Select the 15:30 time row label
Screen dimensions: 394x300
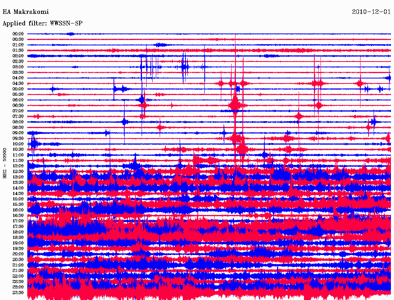pyautogui.click(x=18, y=205)
